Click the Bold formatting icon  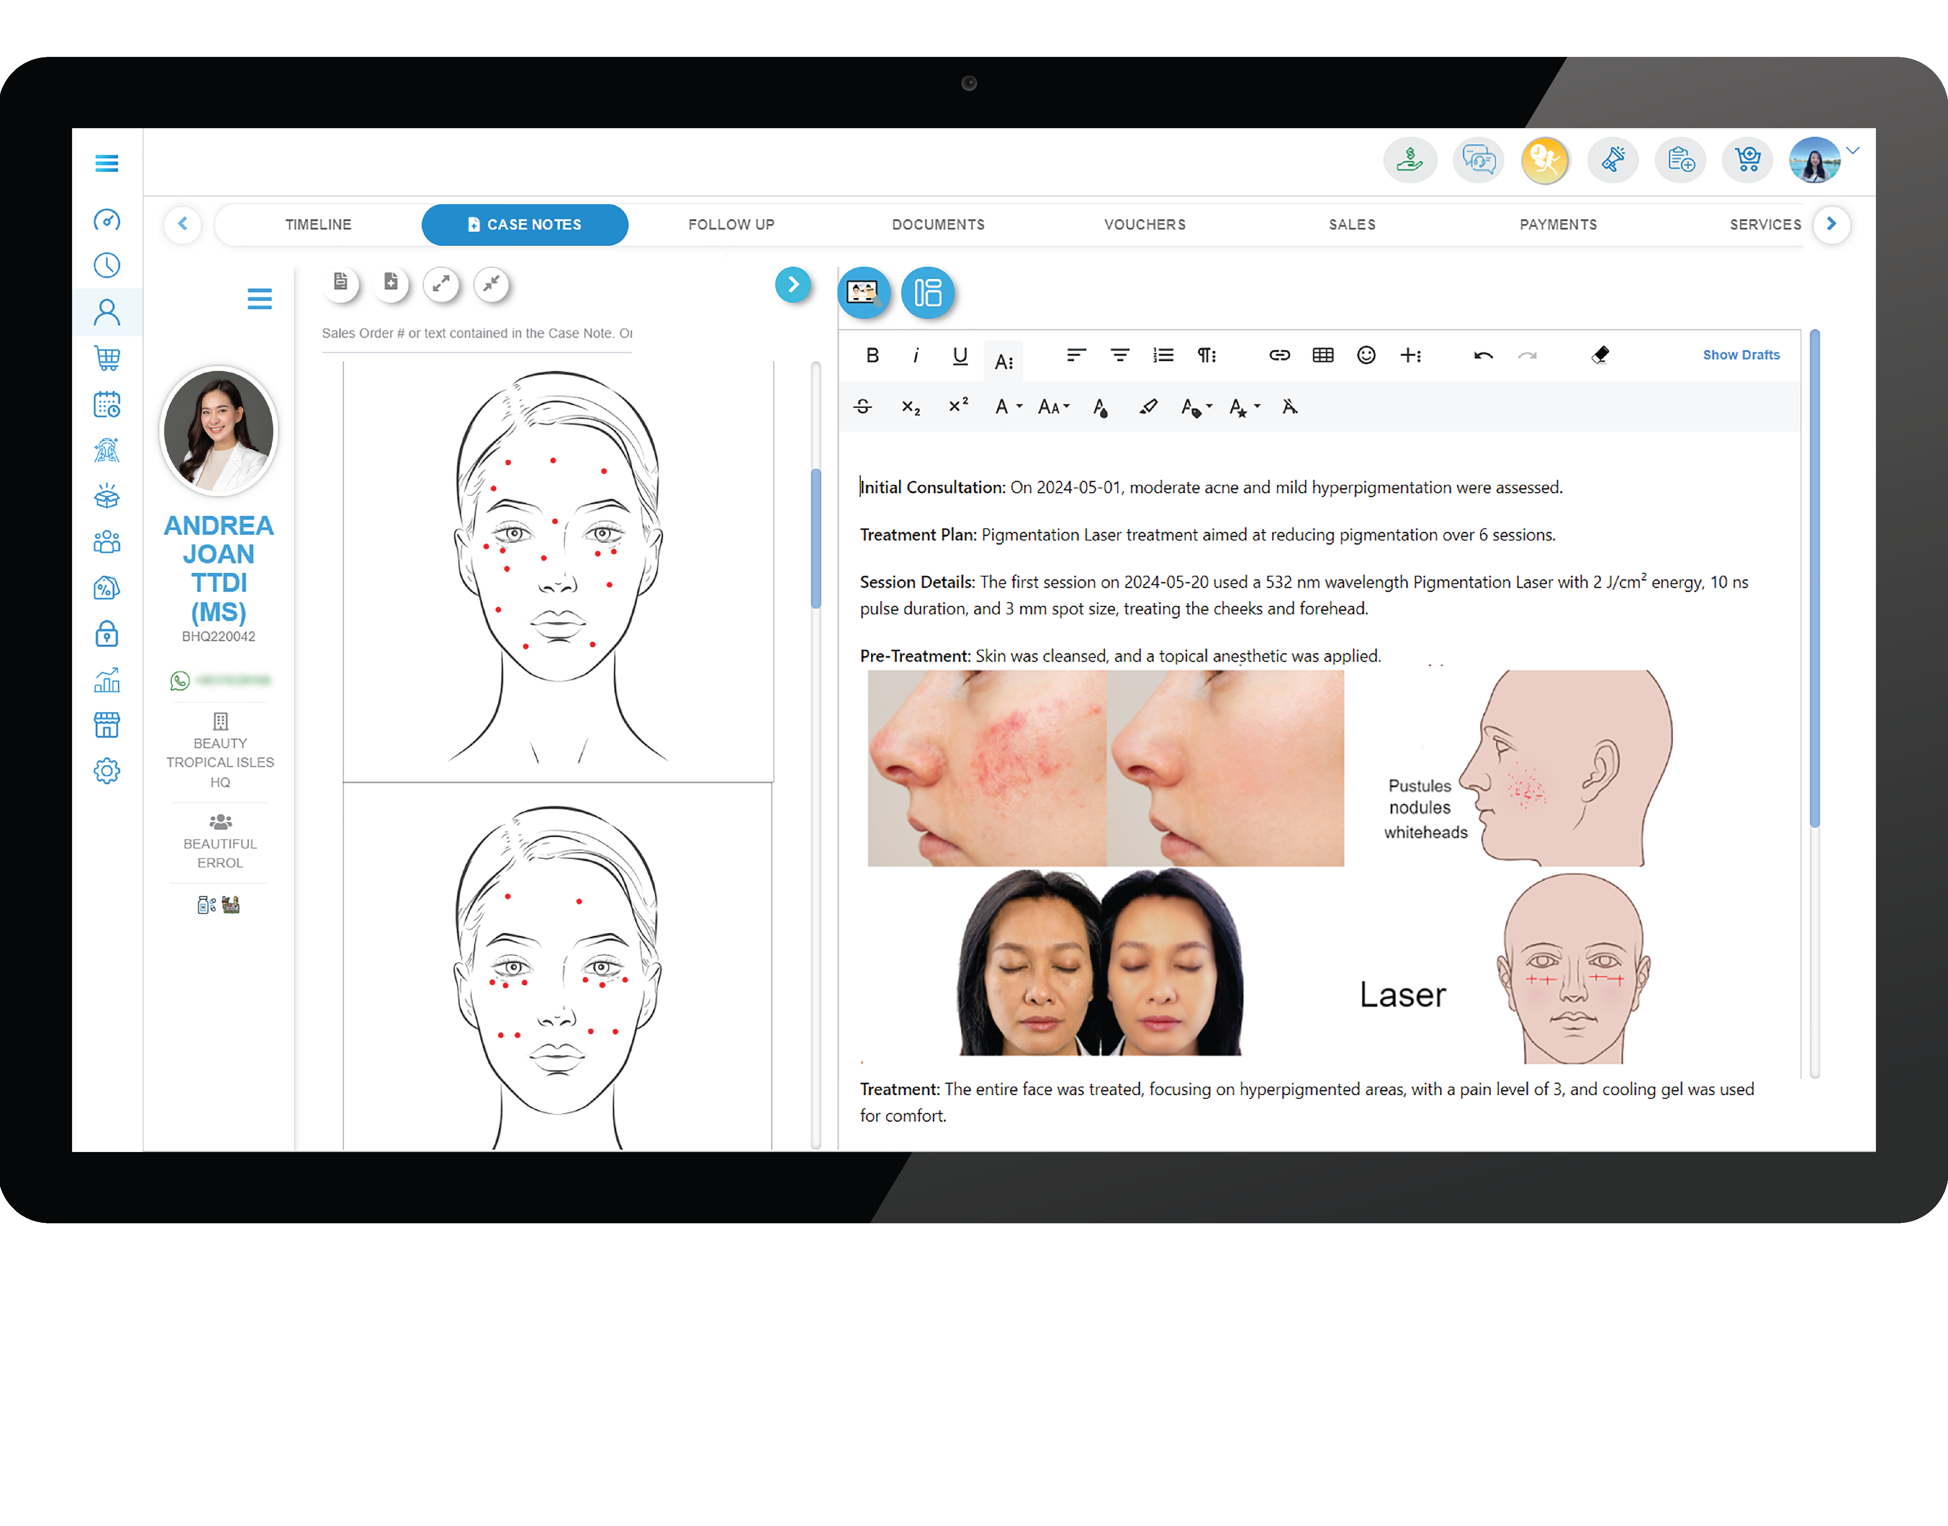pos(872,356)
